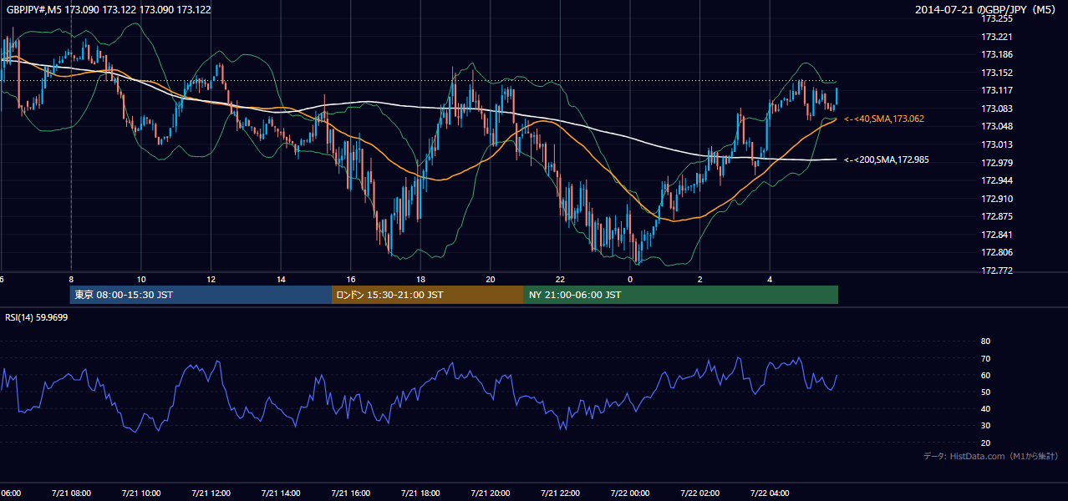Click price axis label 173.013
This screenshot has width=1068, height=501.
click(x=996, y=144)
